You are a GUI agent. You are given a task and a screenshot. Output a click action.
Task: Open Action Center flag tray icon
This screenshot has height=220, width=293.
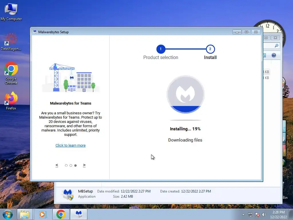pos(257,215)
